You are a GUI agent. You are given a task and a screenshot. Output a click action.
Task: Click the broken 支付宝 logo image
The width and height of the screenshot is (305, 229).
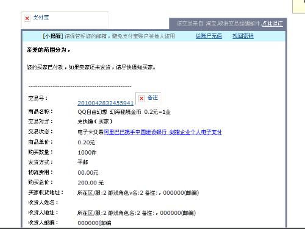[65, 20]
